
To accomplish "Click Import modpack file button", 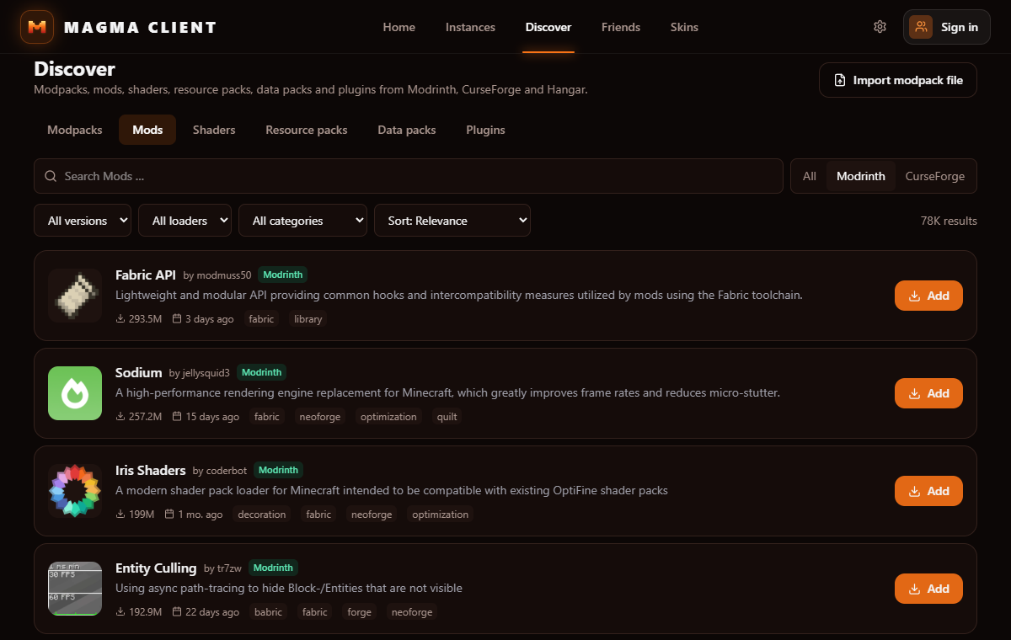I will point(898,80).
